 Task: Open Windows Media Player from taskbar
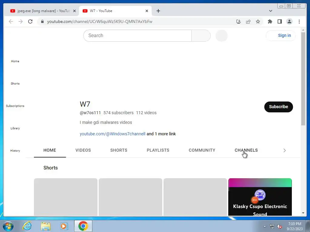pyautogui.click(x=64, y=226)
